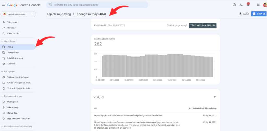Collapse the Lập chỉ mục section

pos(2,41)
